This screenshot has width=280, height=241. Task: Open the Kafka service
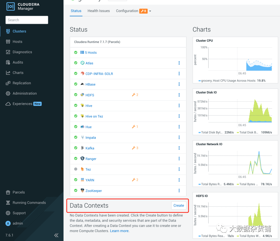point(90,148)
